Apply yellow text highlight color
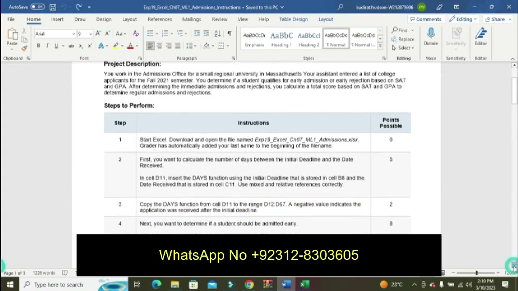 pos(116,46)
